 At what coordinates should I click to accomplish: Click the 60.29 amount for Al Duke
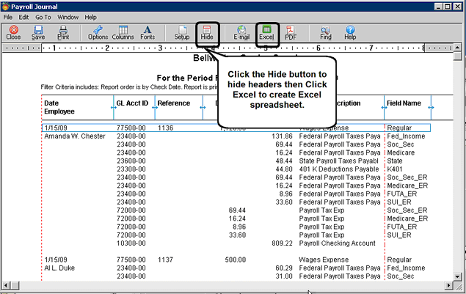click(284, 268)
